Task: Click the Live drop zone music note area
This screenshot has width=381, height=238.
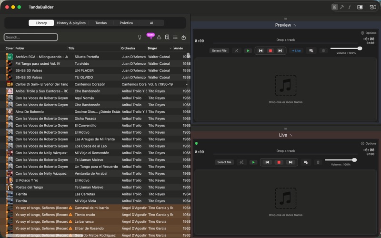Action: 285,198
